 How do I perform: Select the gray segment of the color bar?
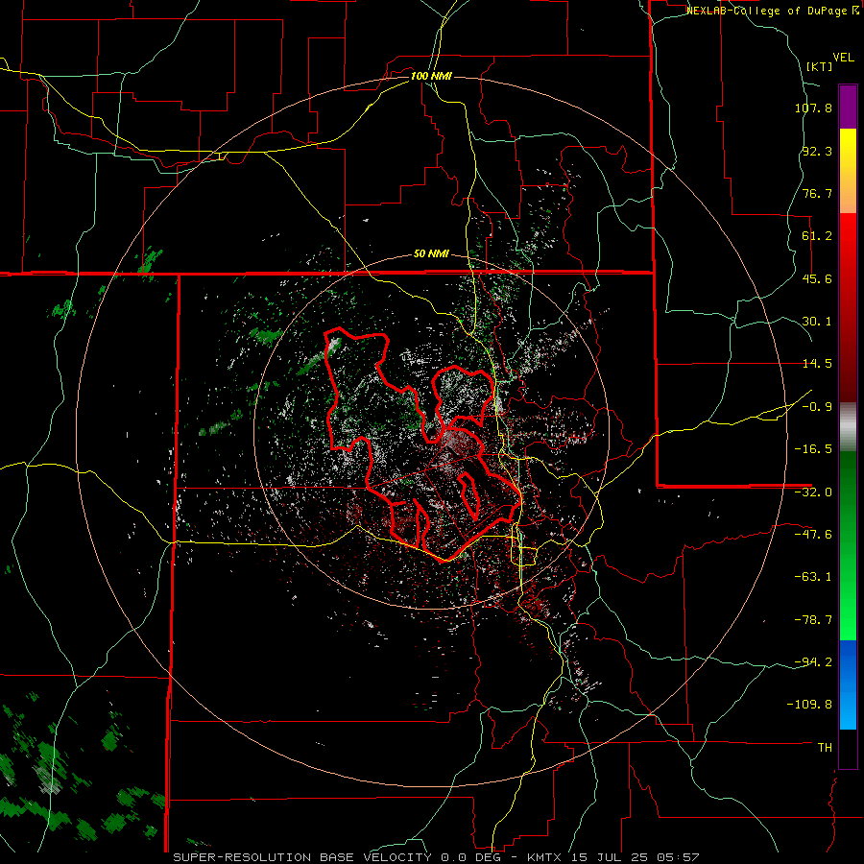(848, 427)
